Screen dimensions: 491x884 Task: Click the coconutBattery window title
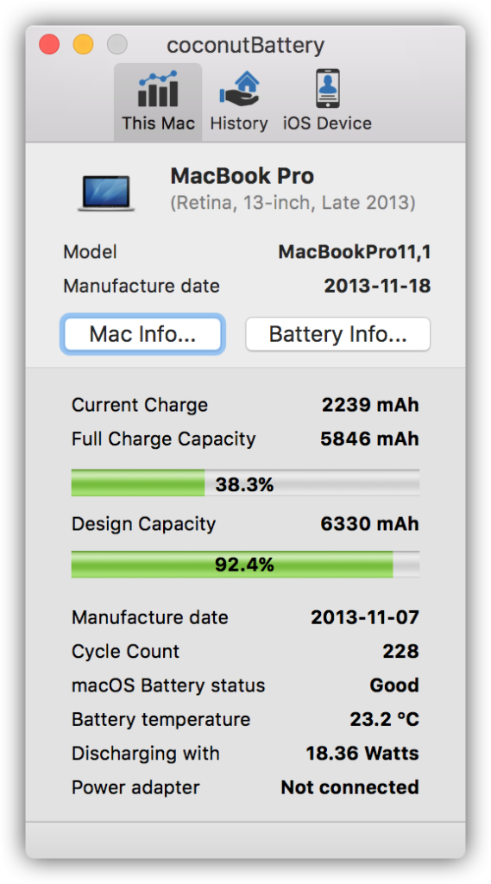click(x=245, y=45)
